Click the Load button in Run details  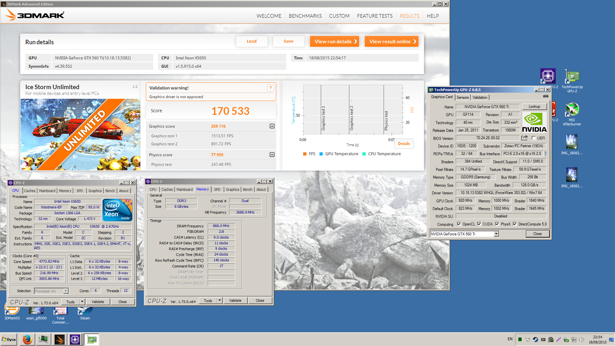pos(252,41)
